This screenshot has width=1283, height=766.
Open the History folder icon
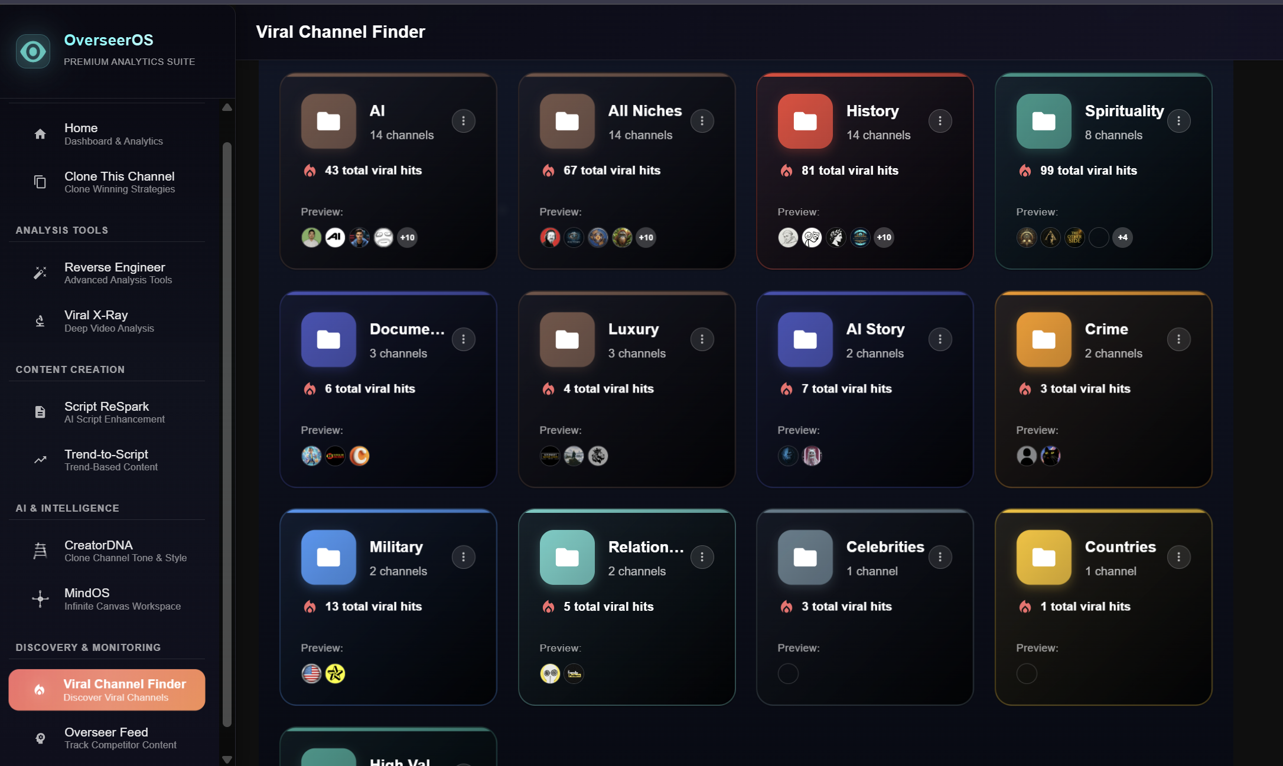click(805, 121)
